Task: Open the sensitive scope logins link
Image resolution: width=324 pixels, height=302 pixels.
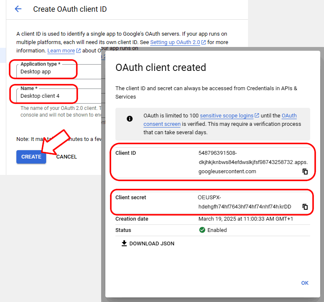Action: coord(227,116)
